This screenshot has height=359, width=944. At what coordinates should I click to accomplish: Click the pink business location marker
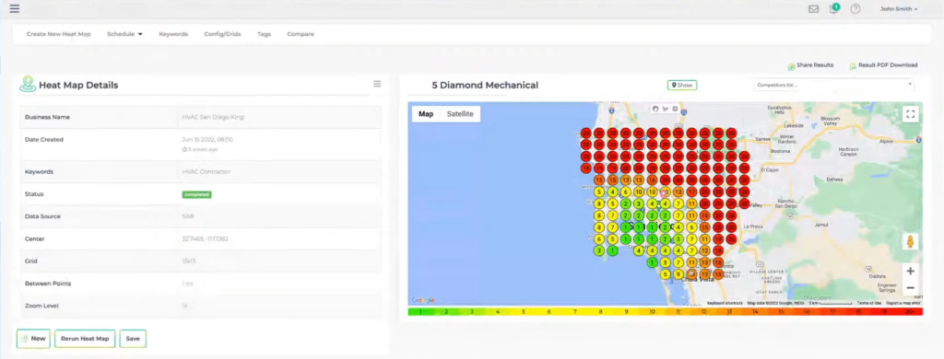664,193
